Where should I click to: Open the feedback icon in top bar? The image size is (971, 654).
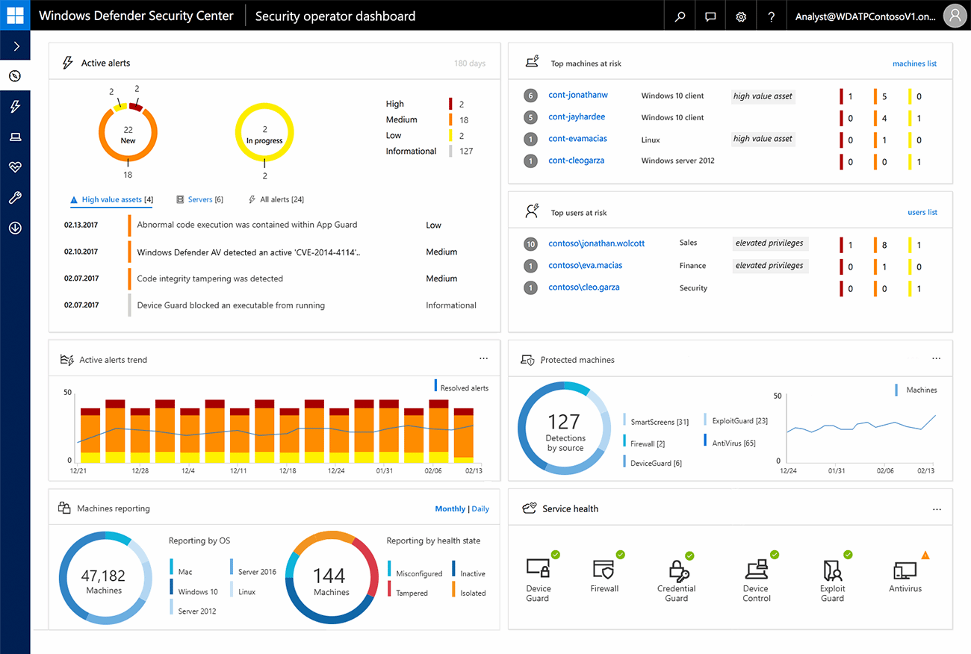(710, 15)
